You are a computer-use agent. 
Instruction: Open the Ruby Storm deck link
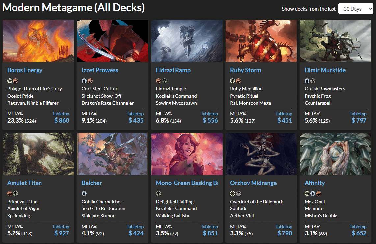(246, 70)
